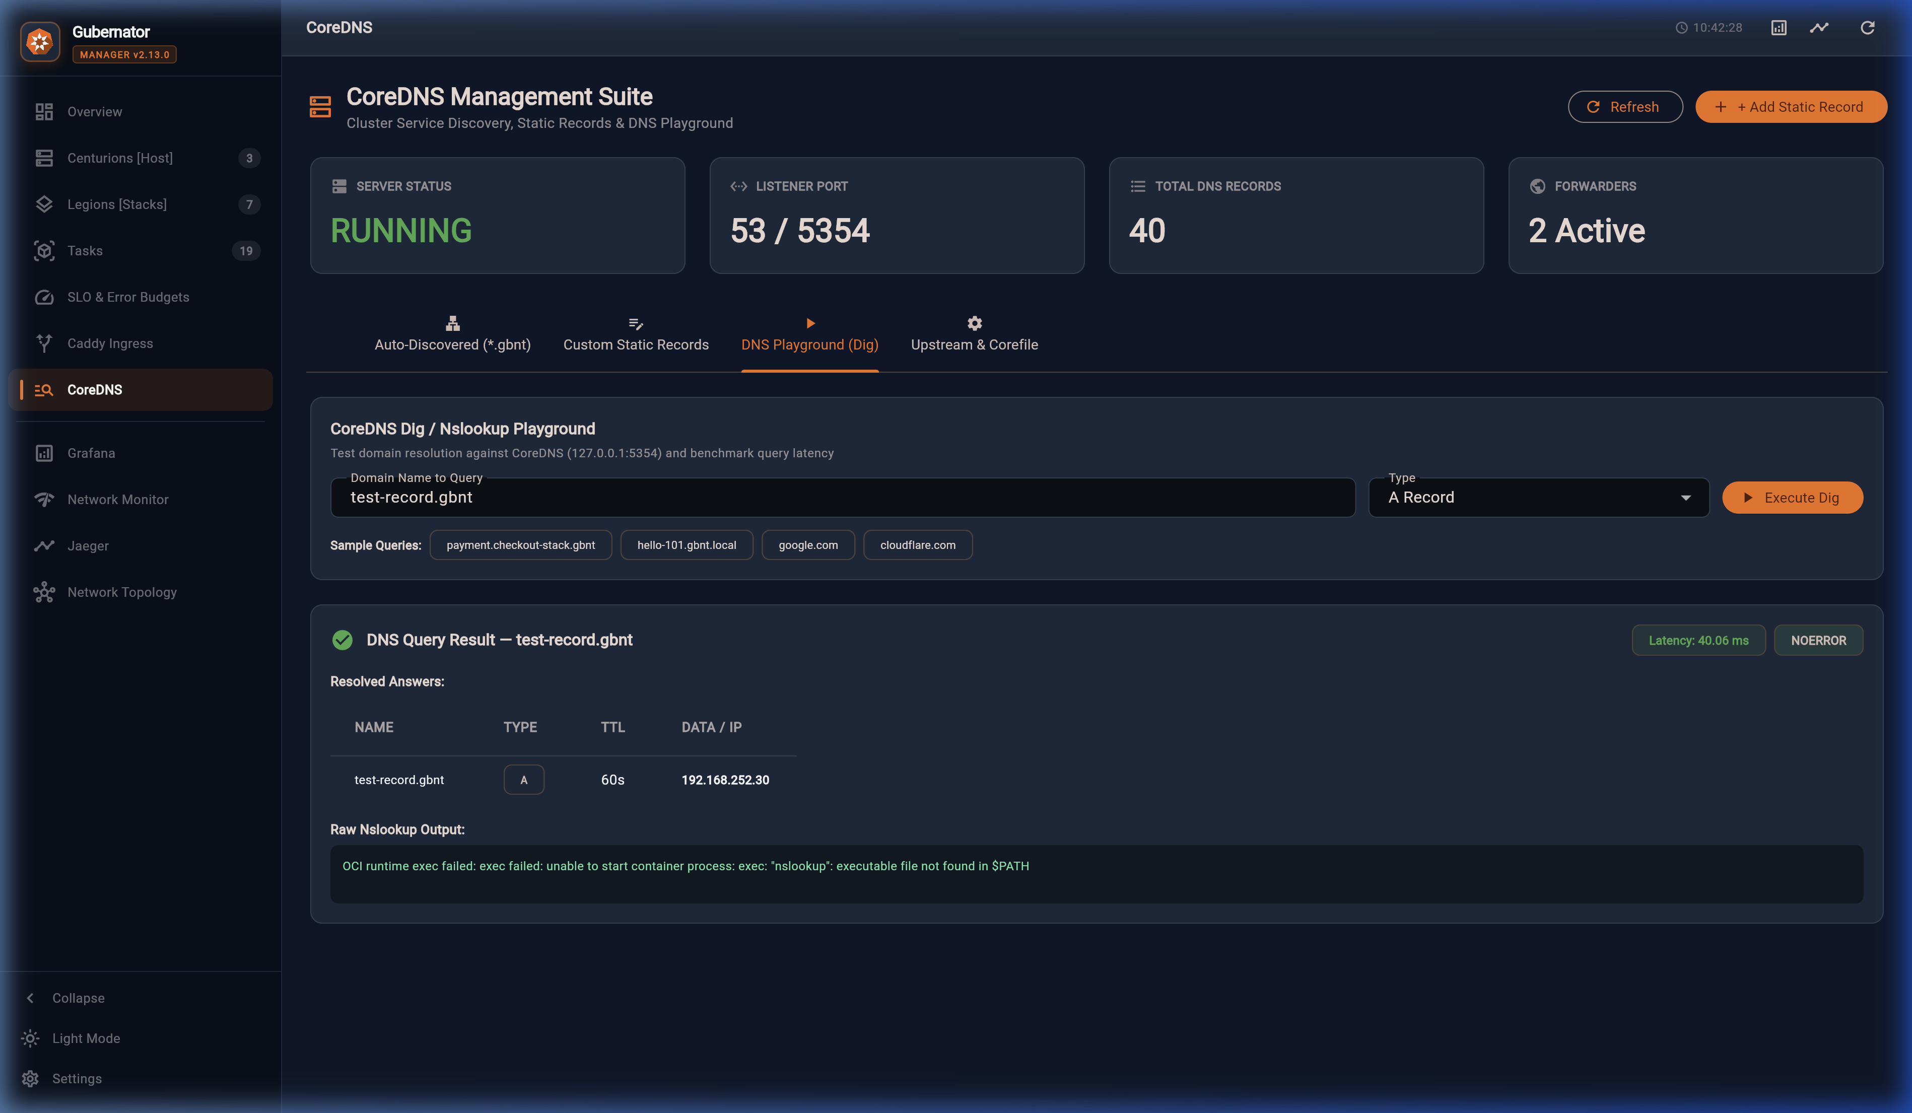Click the Tasks cube icon

click(44, 250)
